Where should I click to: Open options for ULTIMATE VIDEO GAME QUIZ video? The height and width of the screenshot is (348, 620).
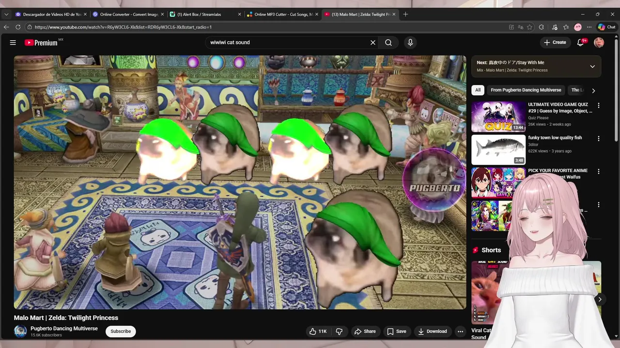point(599,105)
